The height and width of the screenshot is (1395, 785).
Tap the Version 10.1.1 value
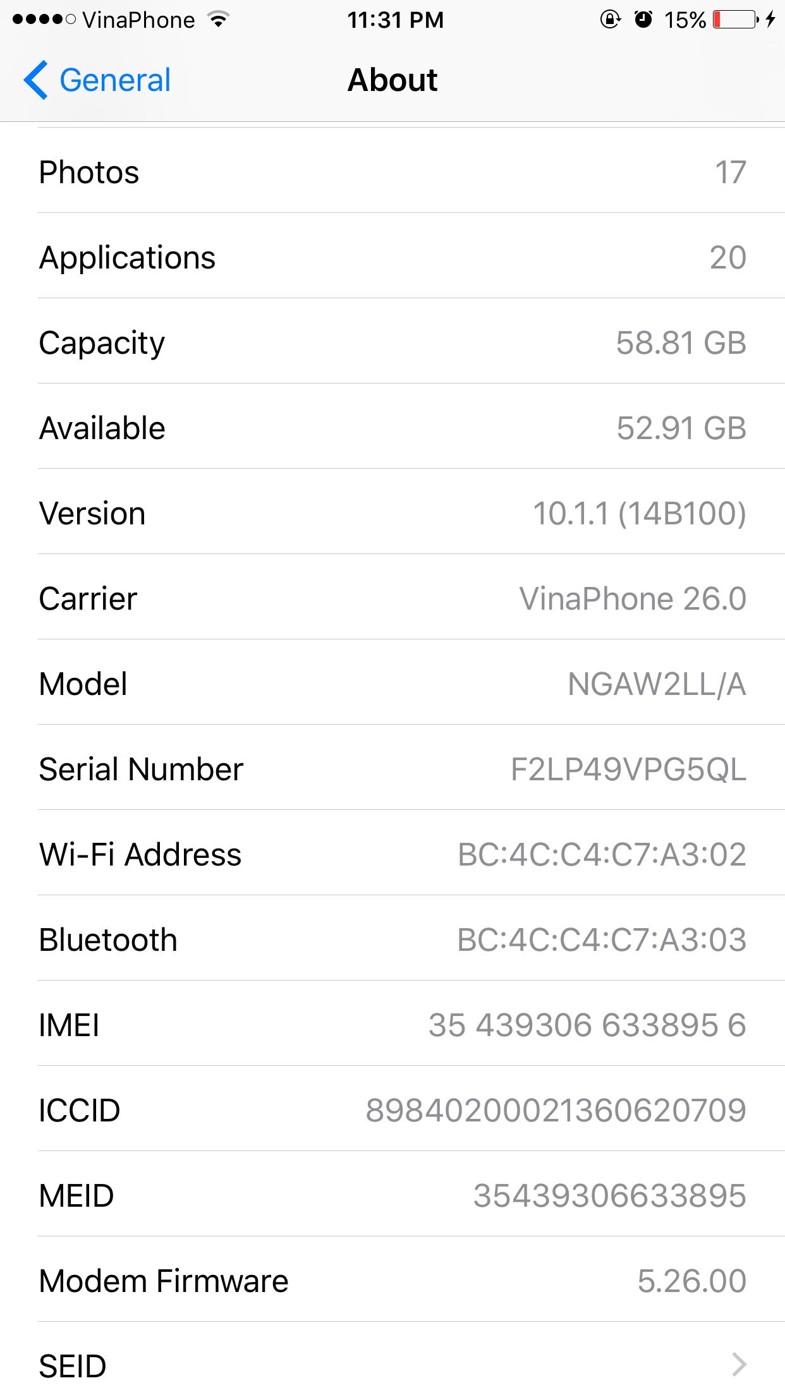[x=639, y=513]
